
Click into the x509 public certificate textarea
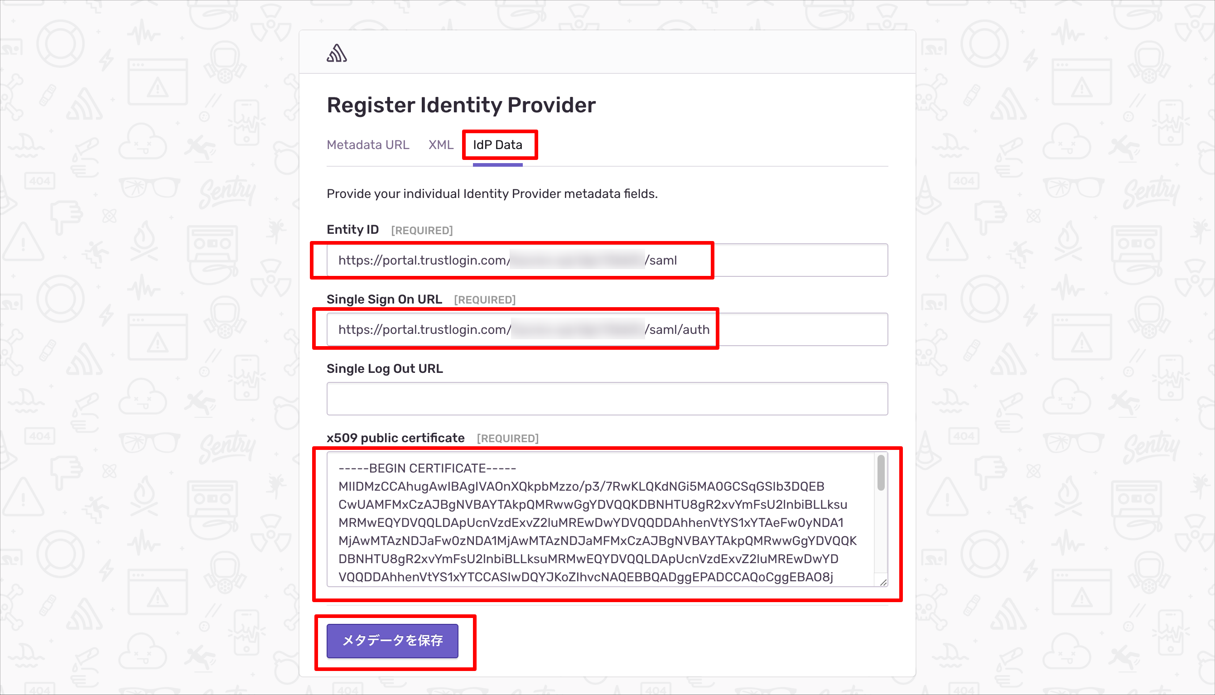(x=601, y=519)
